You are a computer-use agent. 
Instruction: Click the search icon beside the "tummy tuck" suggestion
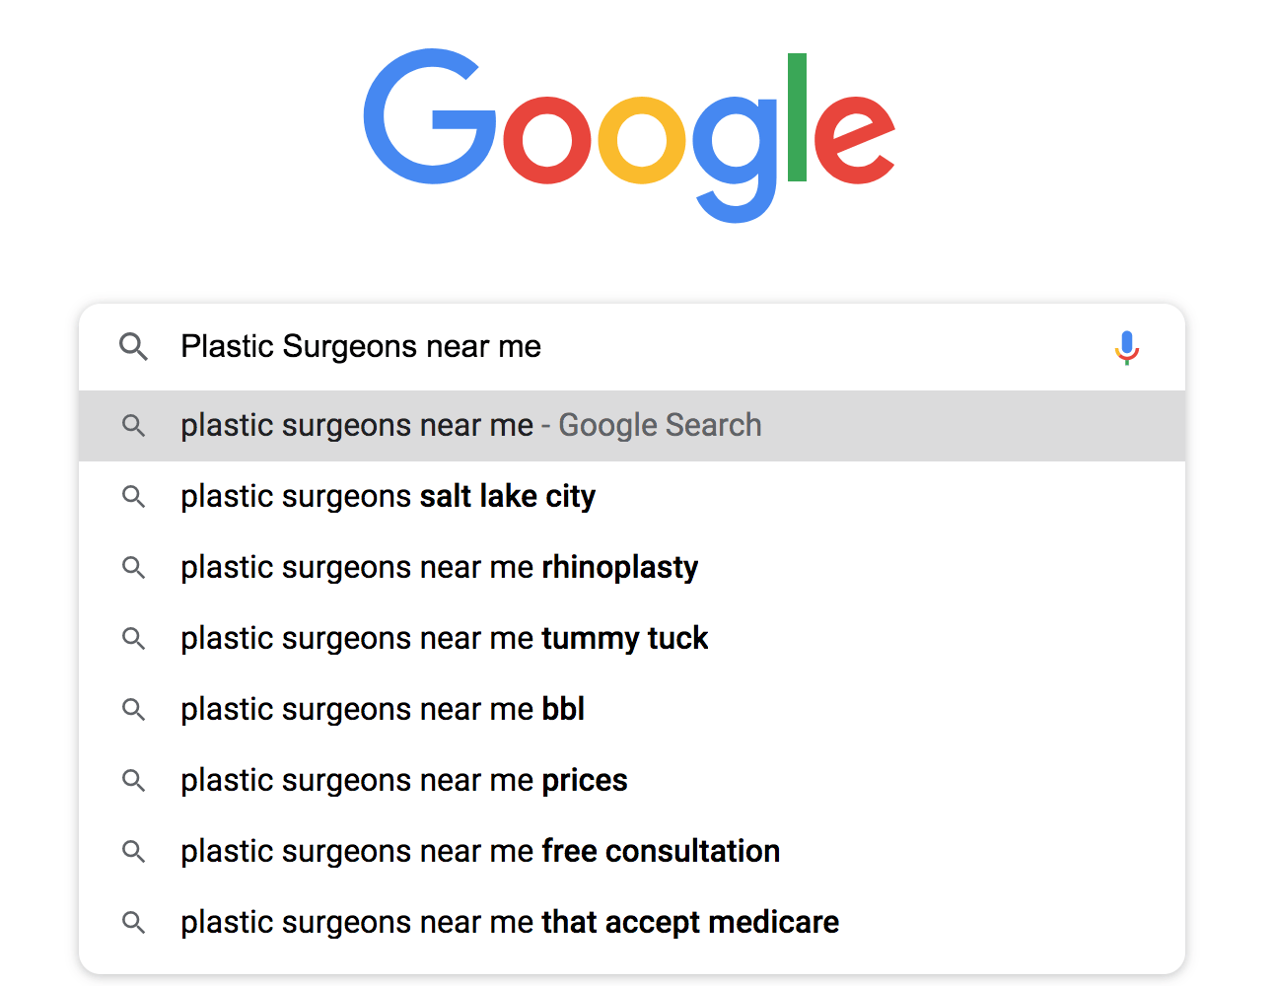134,639
